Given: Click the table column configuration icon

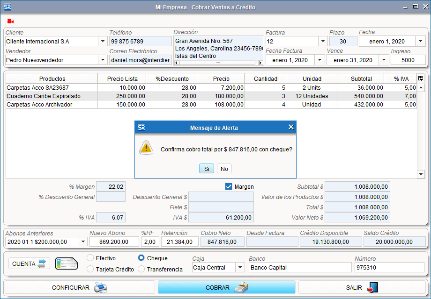Looking at the screenshot, I should point(421,78).
